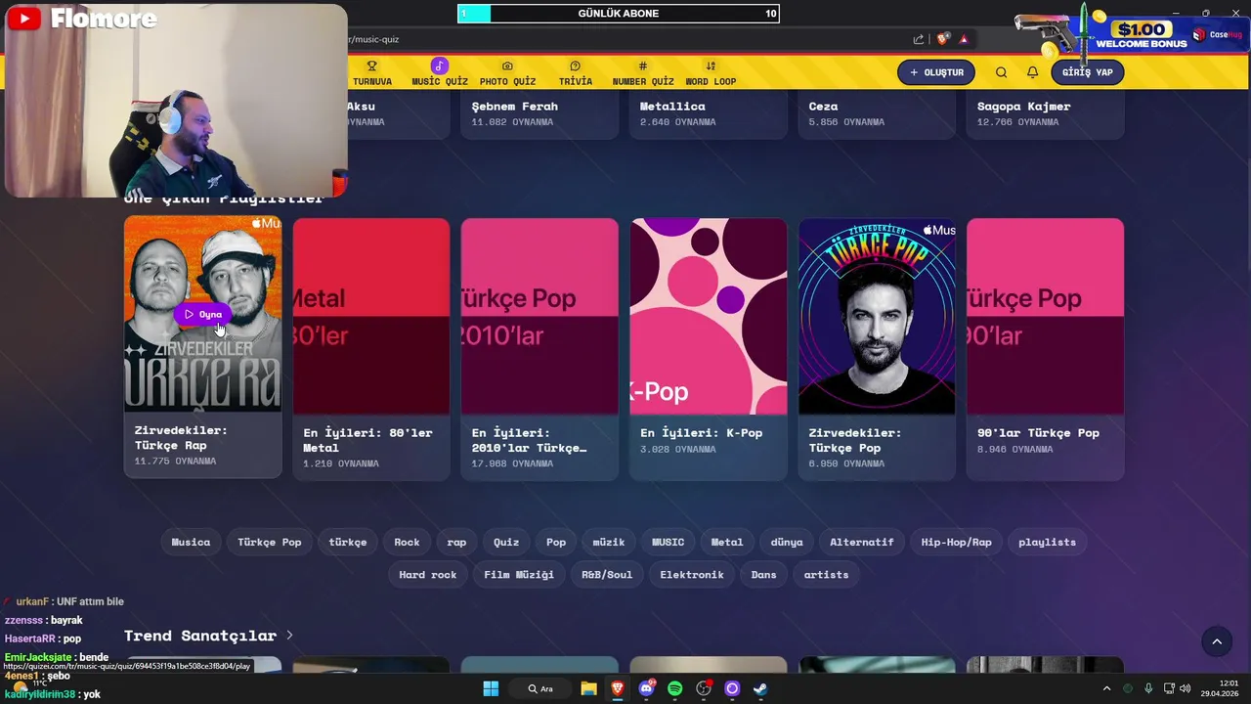Click the Giriş Yap login button
Image resolution: width=1251 pixels, height=704 pixels.
(1087, 72)
